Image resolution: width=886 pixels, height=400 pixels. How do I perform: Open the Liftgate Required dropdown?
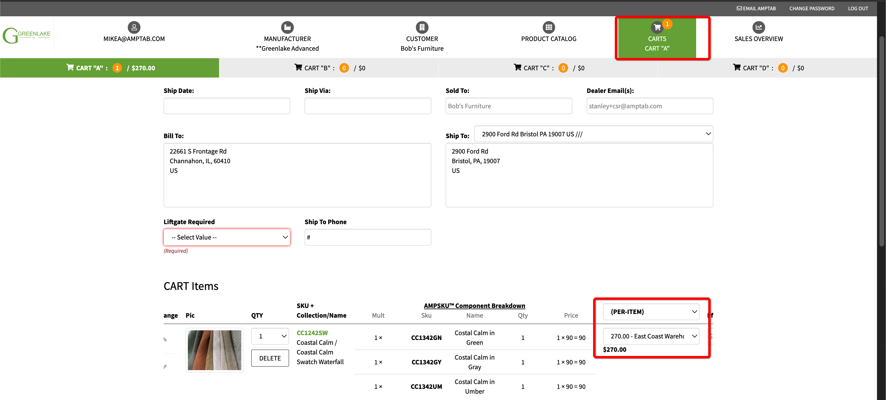(x=227, y=237)
